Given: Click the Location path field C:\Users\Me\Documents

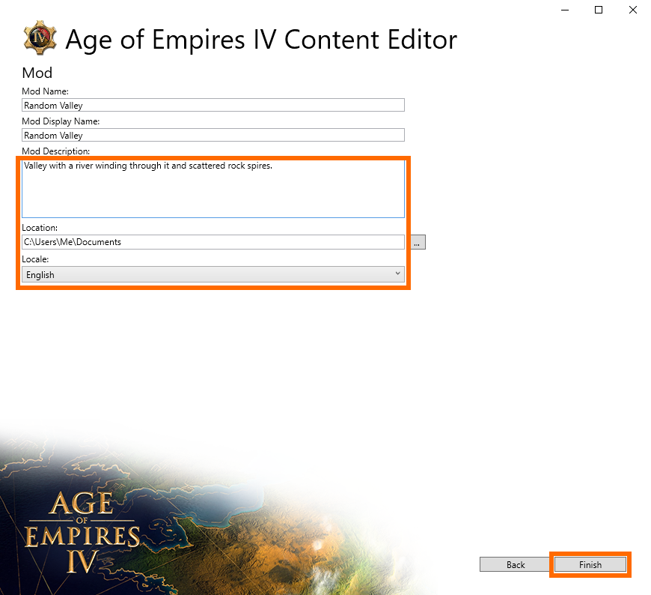Looking at the screenshot, I should [x=213, y=242].
